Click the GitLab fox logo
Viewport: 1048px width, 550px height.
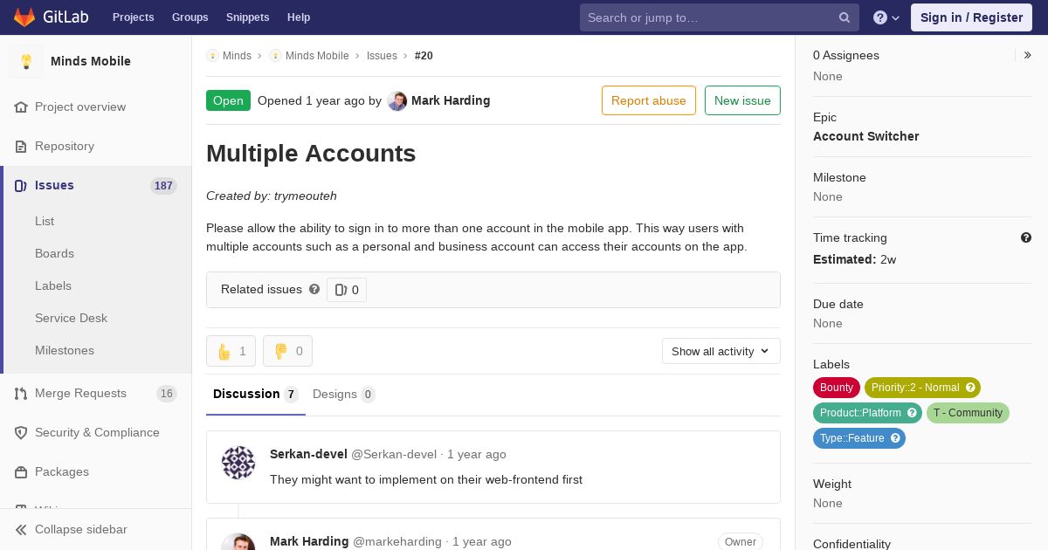[24, 17]
